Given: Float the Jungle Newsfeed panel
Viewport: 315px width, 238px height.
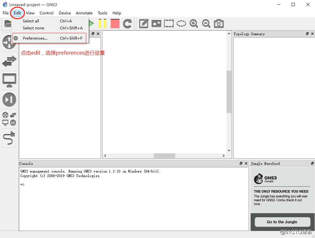Looking at the screenshot, I should point(312,164).
